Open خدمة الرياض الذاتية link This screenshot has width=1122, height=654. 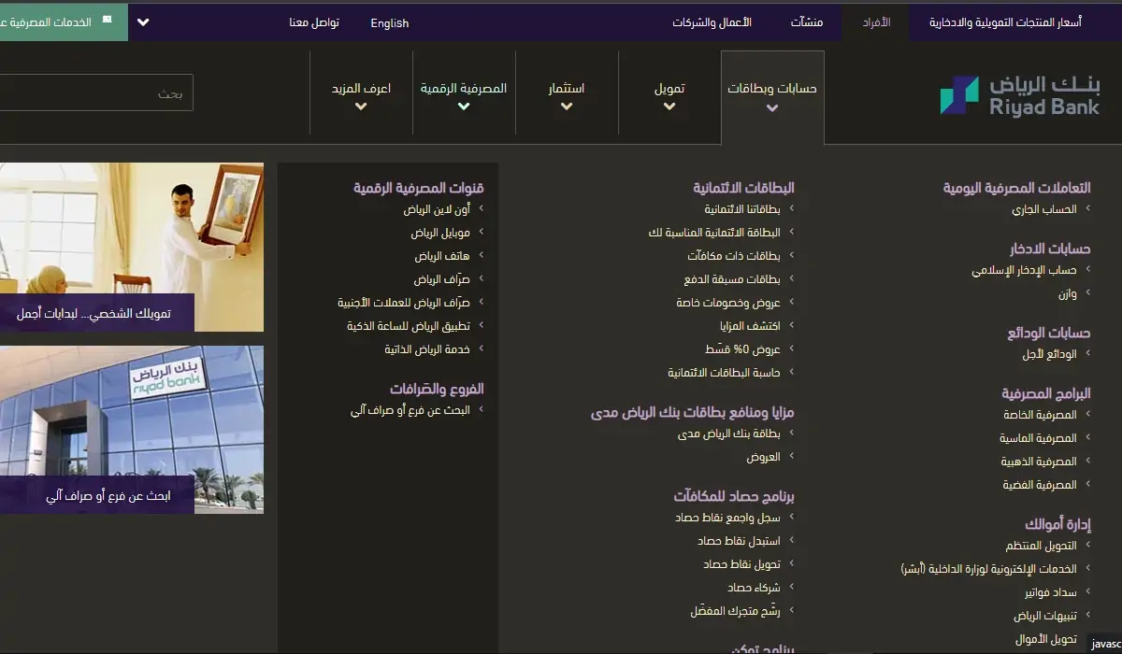pyautogui.click(x=427, y=348)
